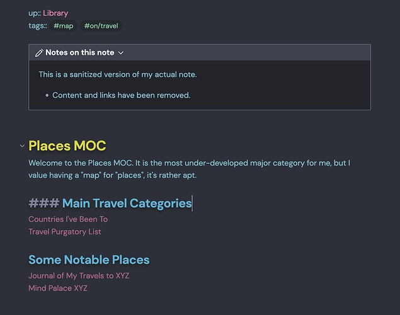
Task: Select the #on/travel tag
Action: pyautogui.click(x=101, y=26)
